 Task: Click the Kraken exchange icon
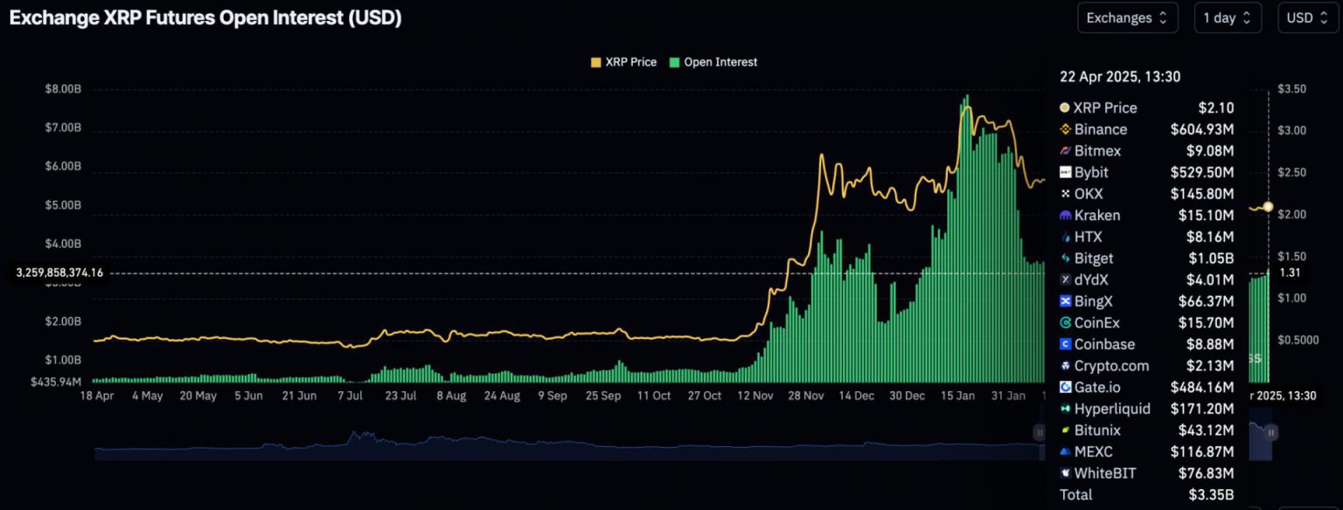coord(1064,215)
